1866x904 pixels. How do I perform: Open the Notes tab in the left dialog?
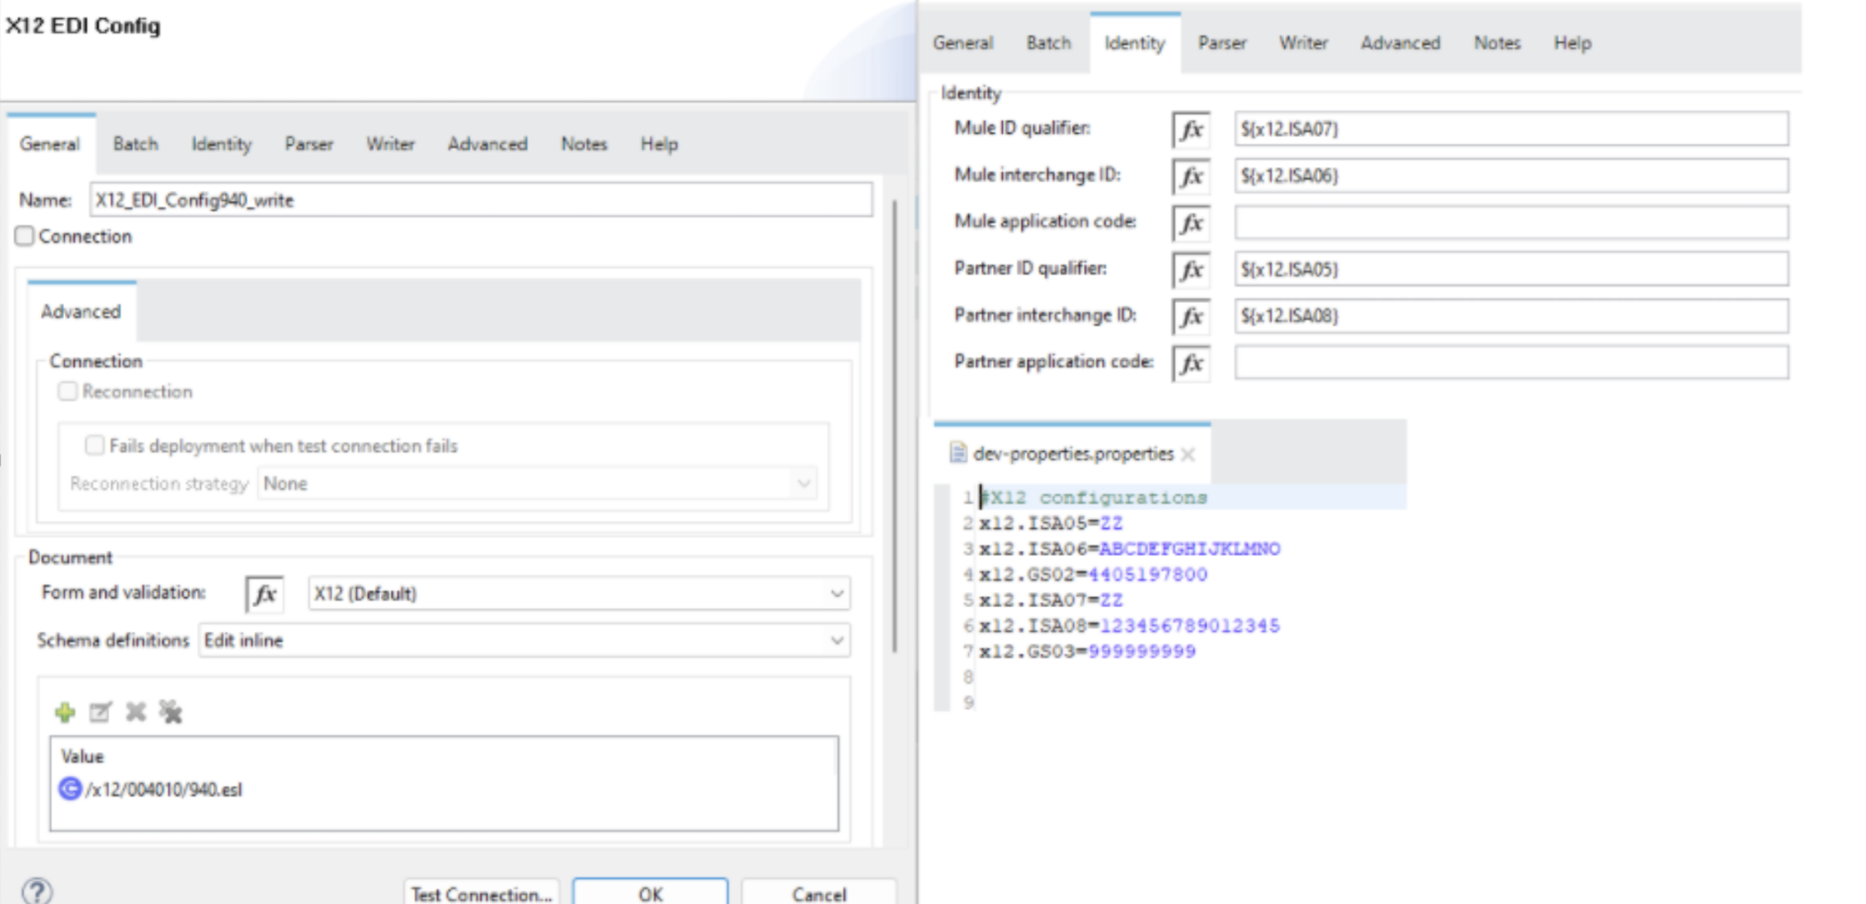point(584,144)
